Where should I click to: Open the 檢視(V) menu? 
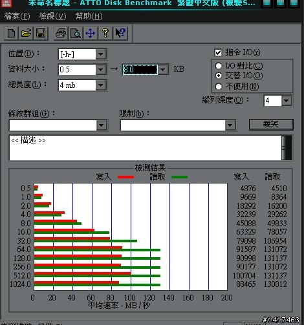pyautogui.click(x=52, y=16)
